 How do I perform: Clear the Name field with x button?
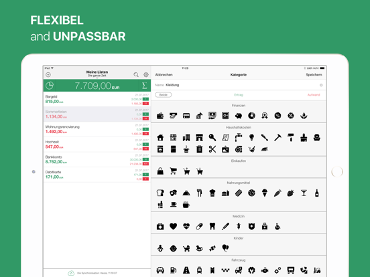pos(321,85)
